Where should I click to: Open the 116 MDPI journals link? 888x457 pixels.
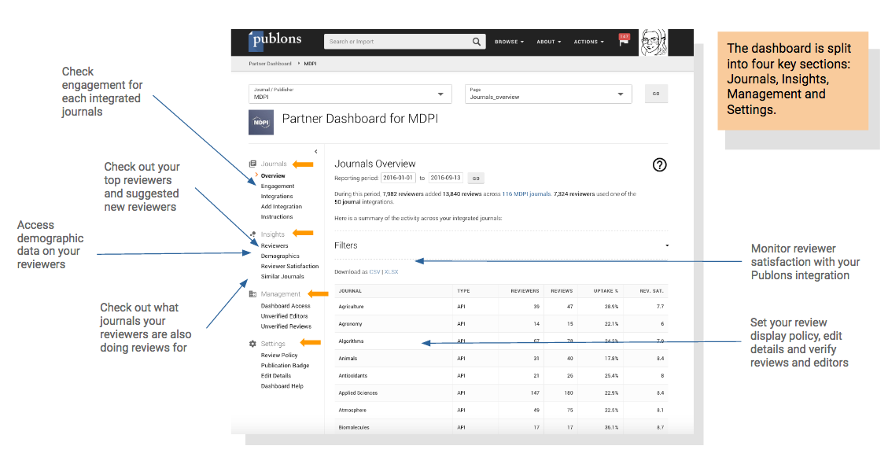[527, 193]
